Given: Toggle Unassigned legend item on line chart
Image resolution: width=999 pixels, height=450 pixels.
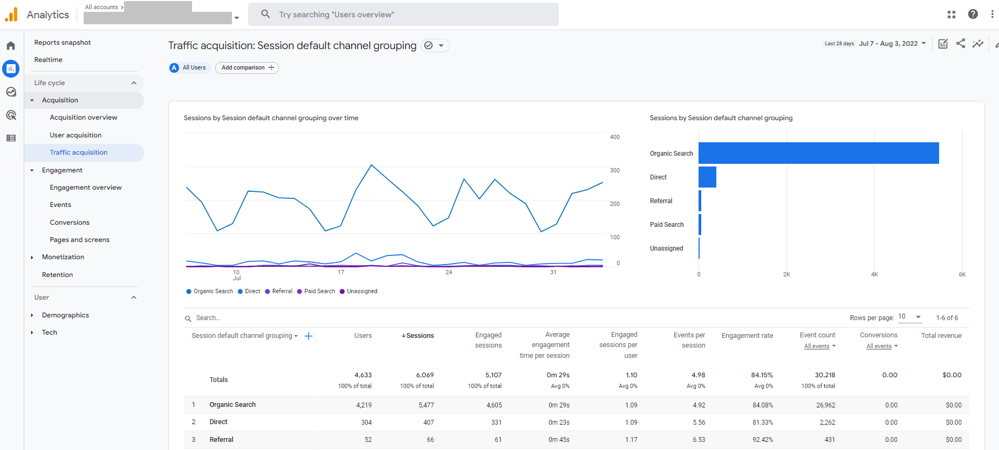Looking at the screenshot, I should click(359, 292).
